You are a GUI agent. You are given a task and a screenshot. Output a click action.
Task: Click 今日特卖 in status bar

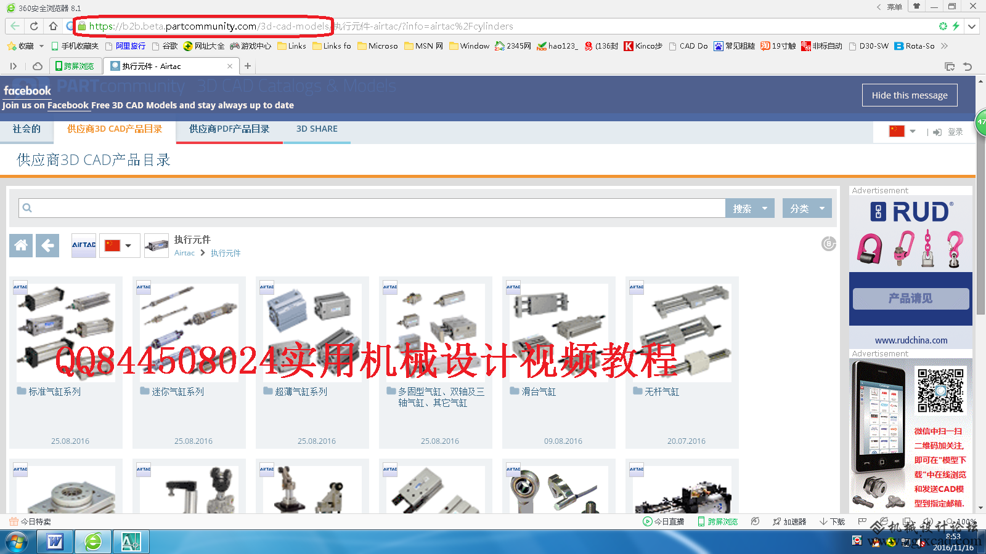pyautogui.click(x=30, y=521)
